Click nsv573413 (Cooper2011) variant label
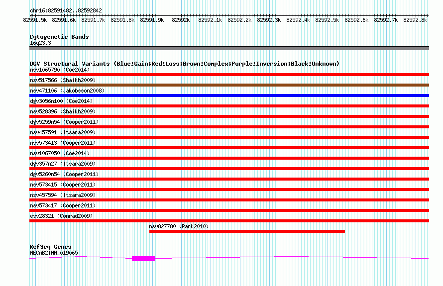Screen dimensions: 443x286 pos(63,143)
